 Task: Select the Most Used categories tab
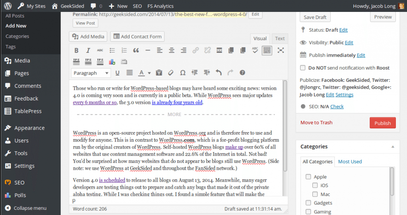coord(350,161)
